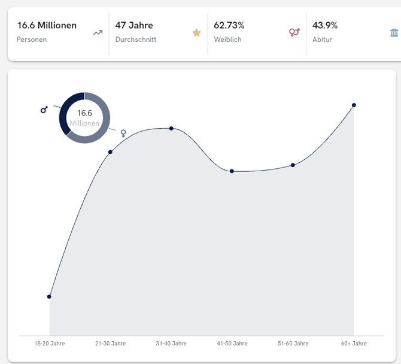Click the 18-20 Jahre data point
The width and height of the screenshot is (401, 364).
pos(49,296)
